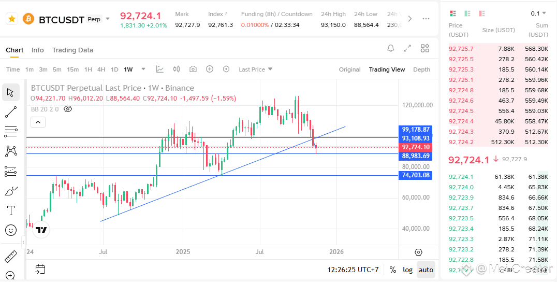Select the cursor arrow tool
This screenshot has height=282, width=557.
tap(11, 93)
